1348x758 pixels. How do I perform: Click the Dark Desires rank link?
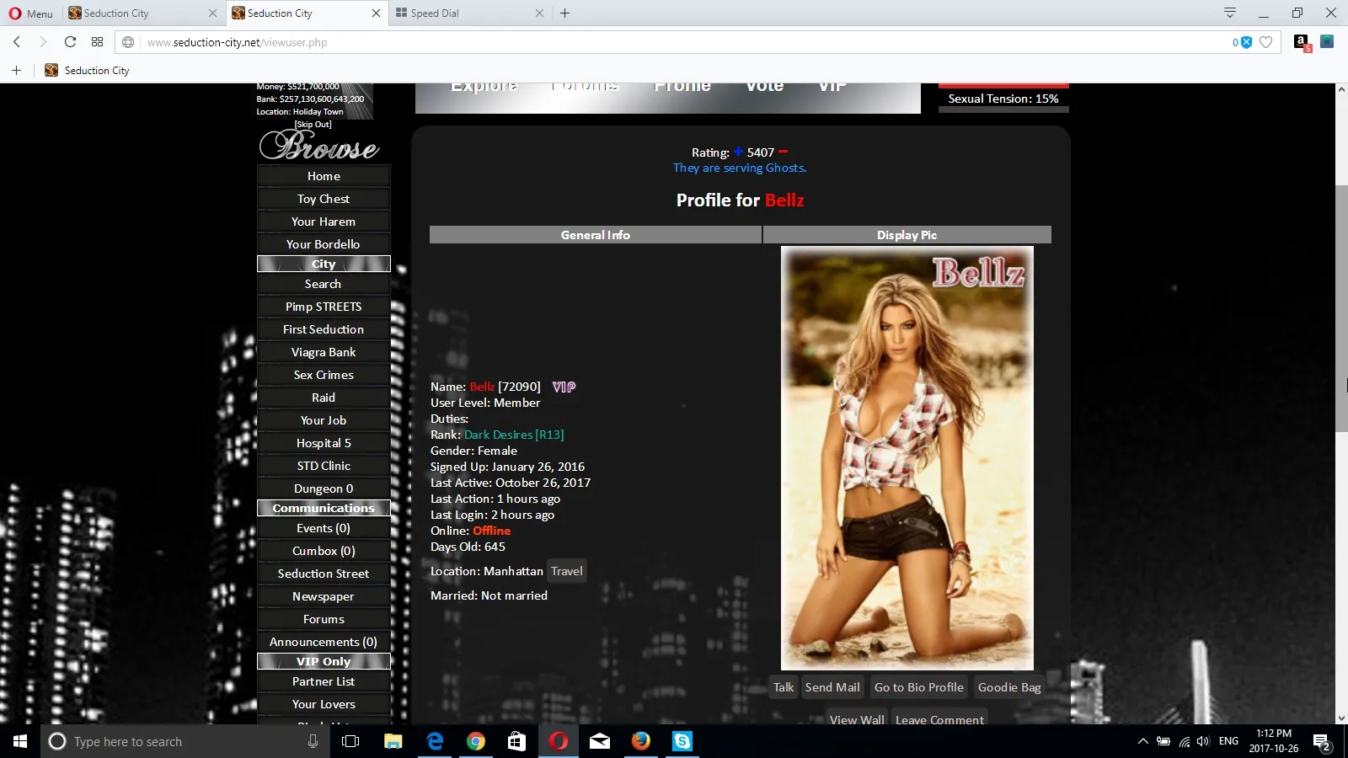point(513,435)
